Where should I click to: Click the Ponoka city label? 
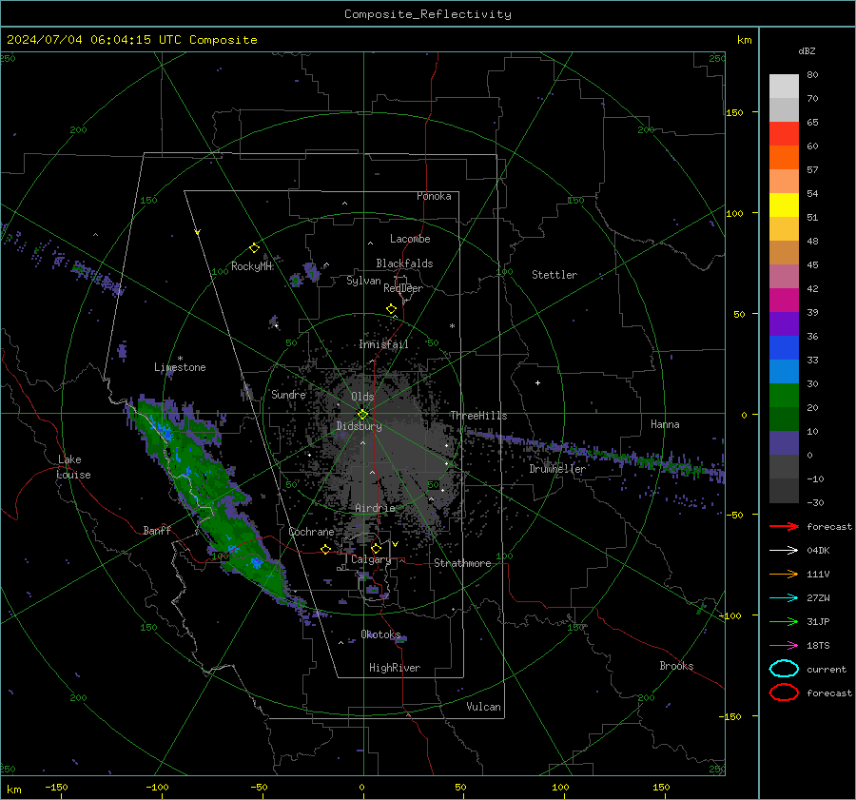[434, 196]
